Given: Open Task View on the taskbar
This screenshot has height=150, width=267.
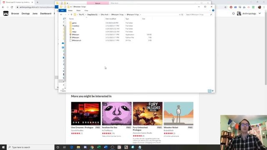Looking at the screenshot, I should tap(65, 147).
